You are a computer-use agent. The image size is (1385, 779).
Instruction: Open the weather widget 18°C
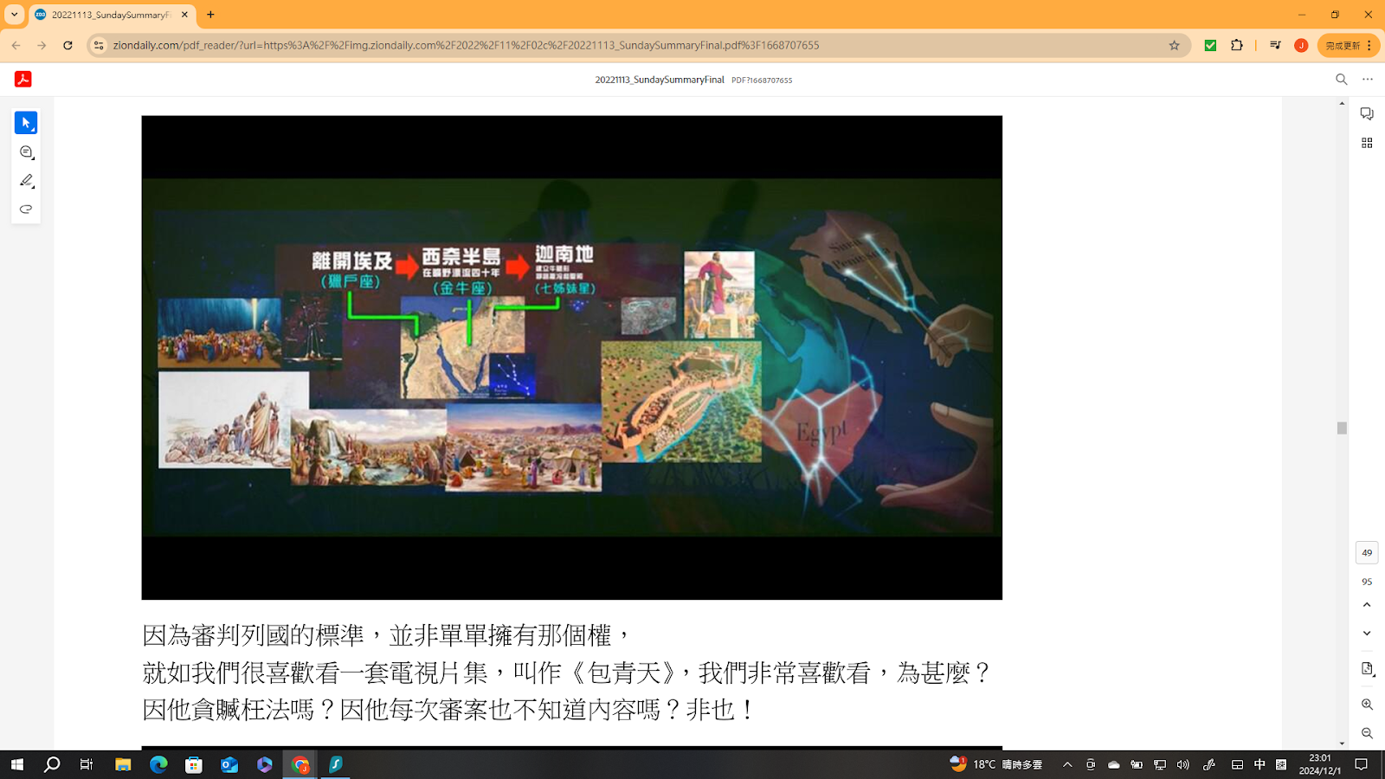(997, 764)
